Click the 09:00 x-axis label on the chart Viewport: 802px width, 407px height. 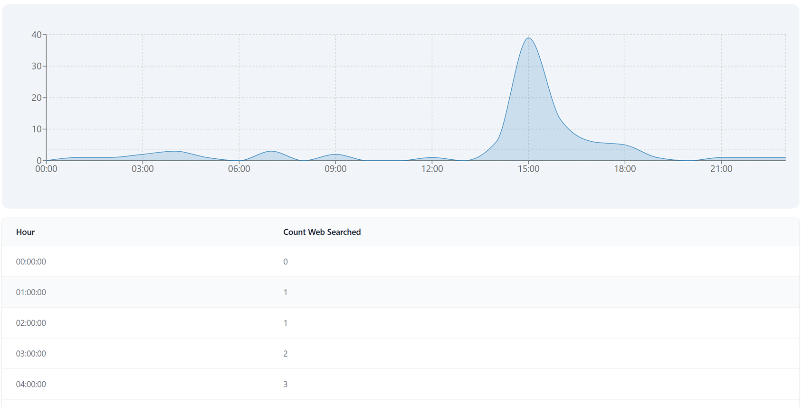335,169
